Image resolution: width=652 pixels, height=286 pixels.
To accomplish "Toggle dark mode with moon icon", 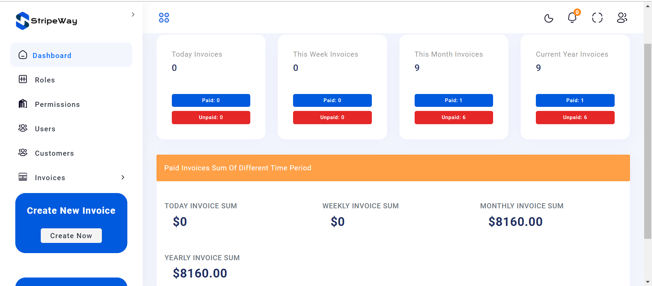I will (548, 18).
